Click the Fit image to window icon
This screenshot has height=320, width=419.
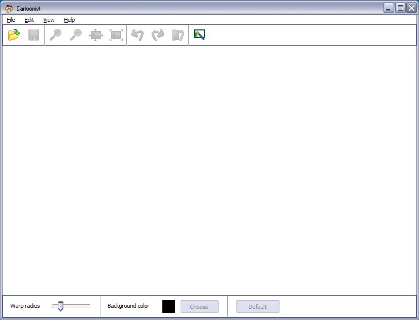pos(96,35)
